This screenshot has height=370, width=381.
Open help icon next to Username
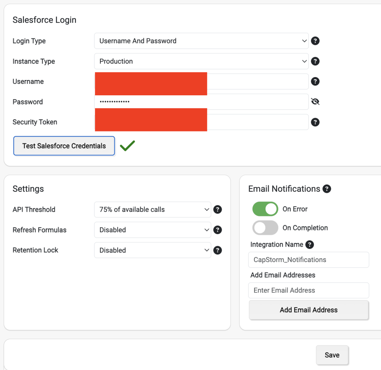(x=315, y=82)
